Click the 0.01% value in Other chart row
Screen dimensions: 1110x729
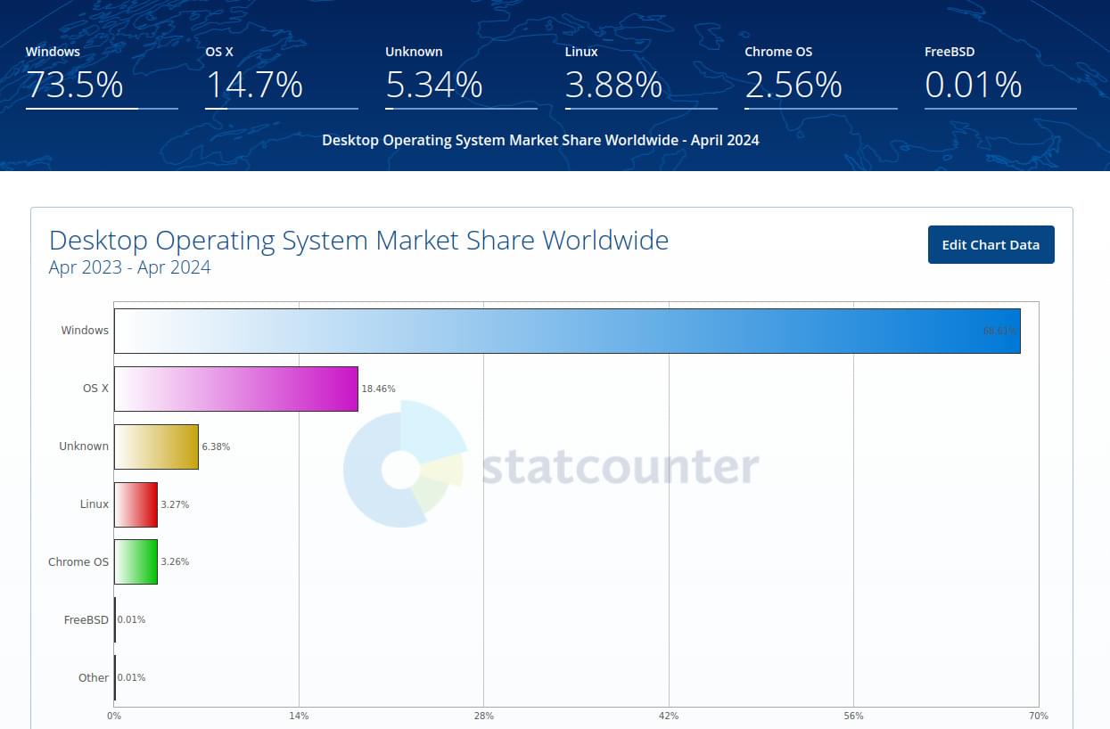(131, 678)
